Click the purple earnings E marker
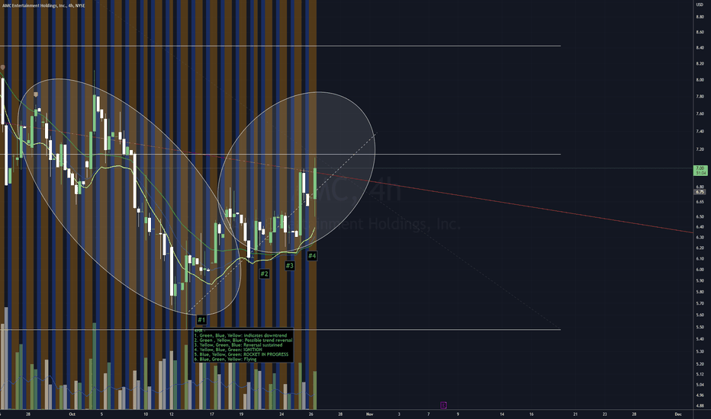711x419 pixels. [443, 405]
